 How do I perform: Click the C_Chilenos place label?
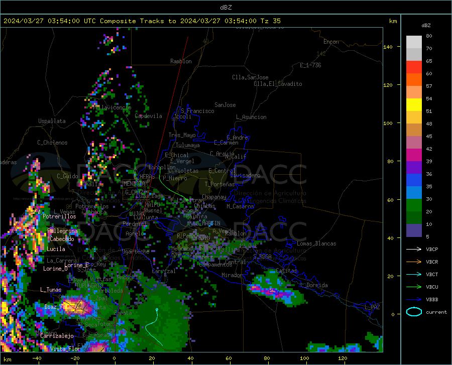[52, 143]
